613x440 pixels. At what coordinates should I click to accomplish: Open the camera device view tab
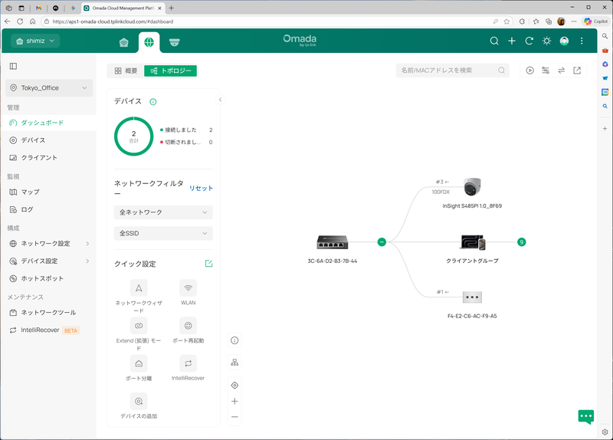(x=175, y=42)
